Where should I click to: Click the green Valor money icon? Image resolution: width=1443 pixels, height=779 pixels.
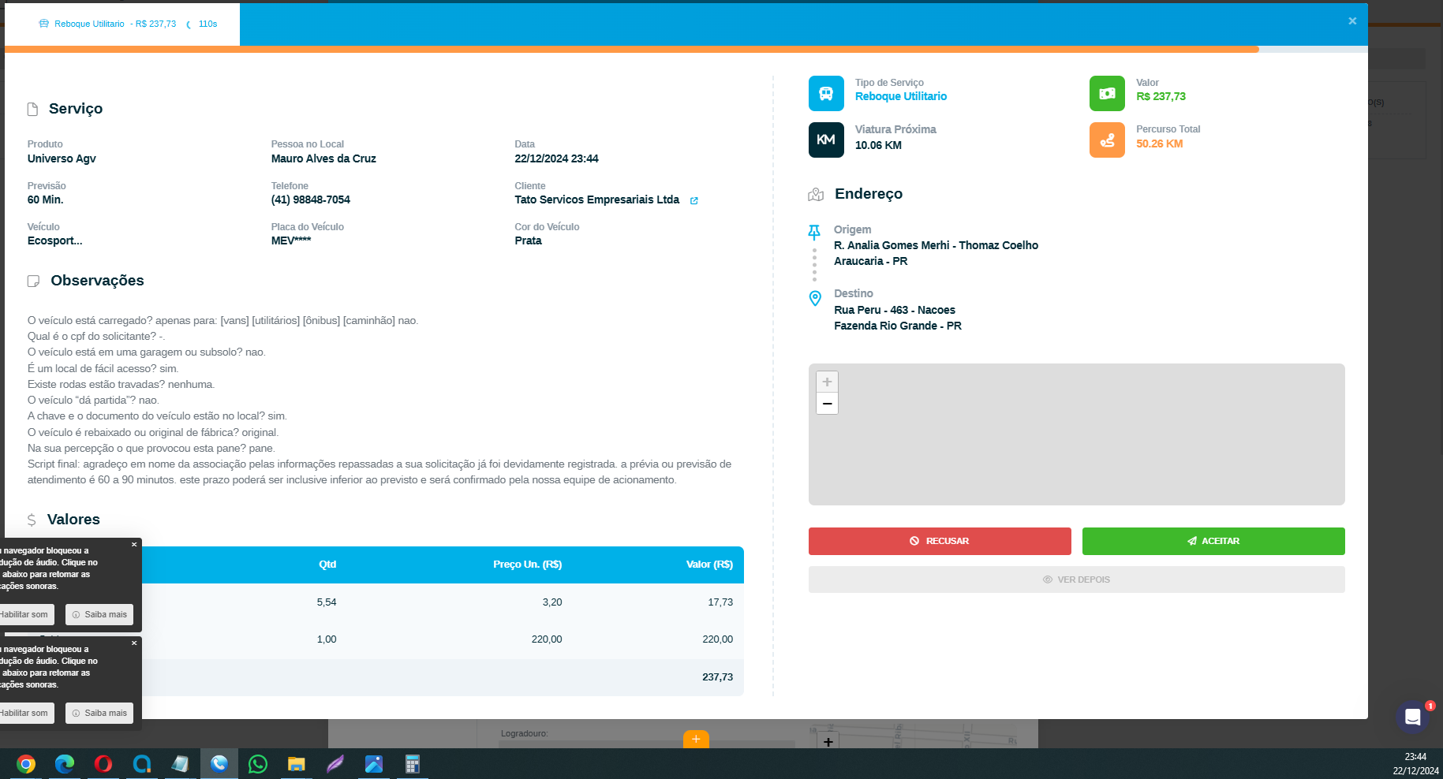pyautogui.click(x=1107, y=93)
